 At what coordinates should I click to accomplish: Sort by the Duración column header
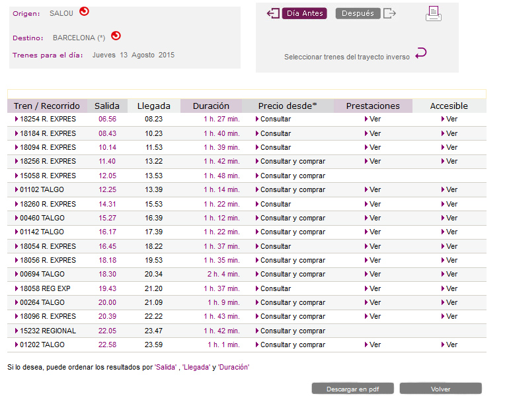point(211,106)
